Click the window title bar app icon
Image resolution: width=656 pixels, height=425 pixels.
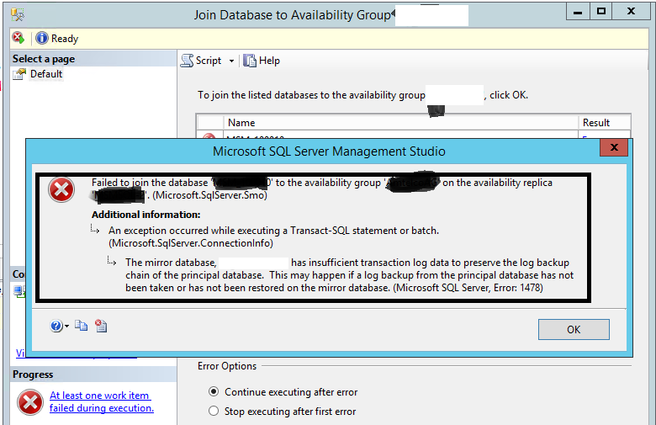18,15
